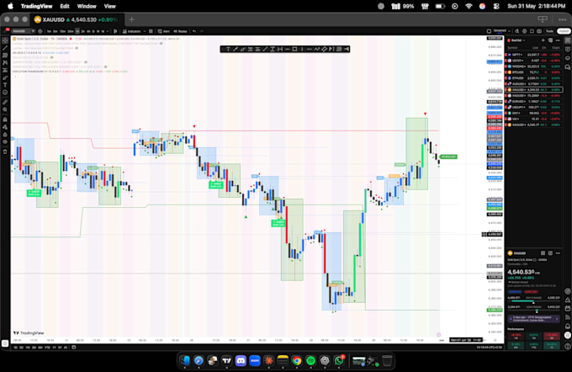Click the T text icon in floating drawing toolbar
This screenshot has width=572, height=372.
[x=228, y=49]
